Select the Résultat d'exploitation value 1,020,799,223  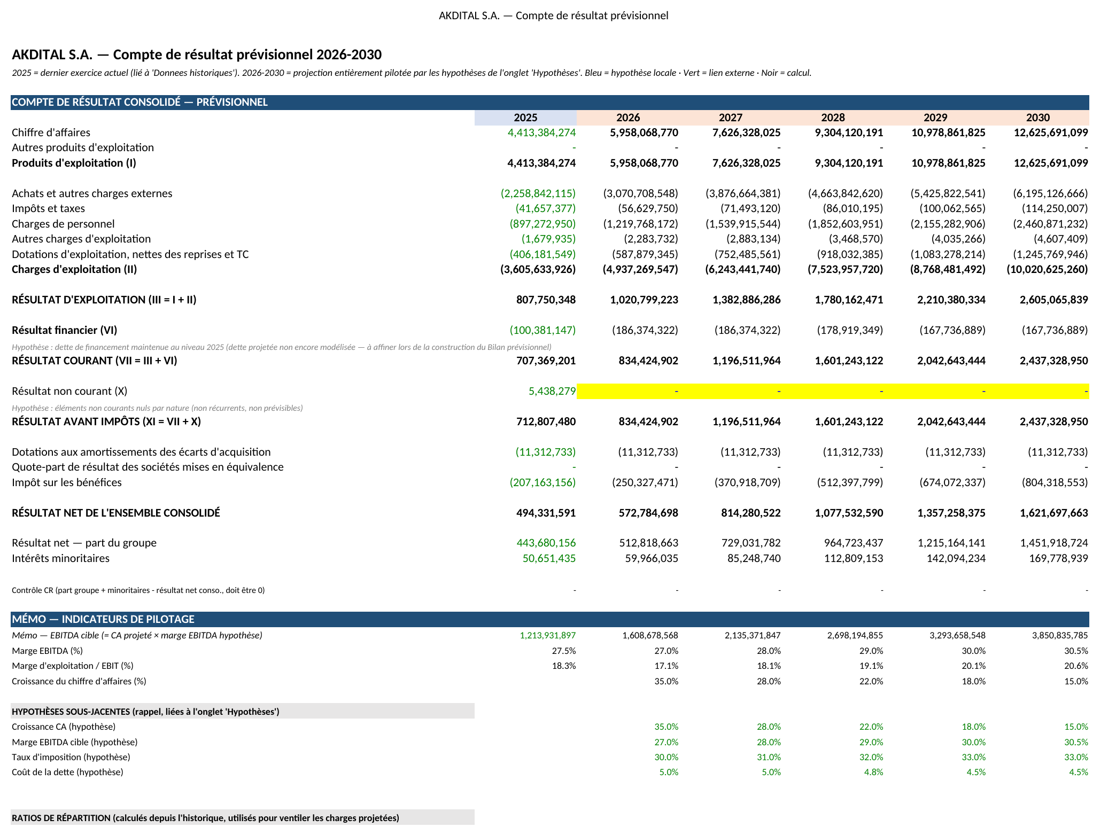644,300
